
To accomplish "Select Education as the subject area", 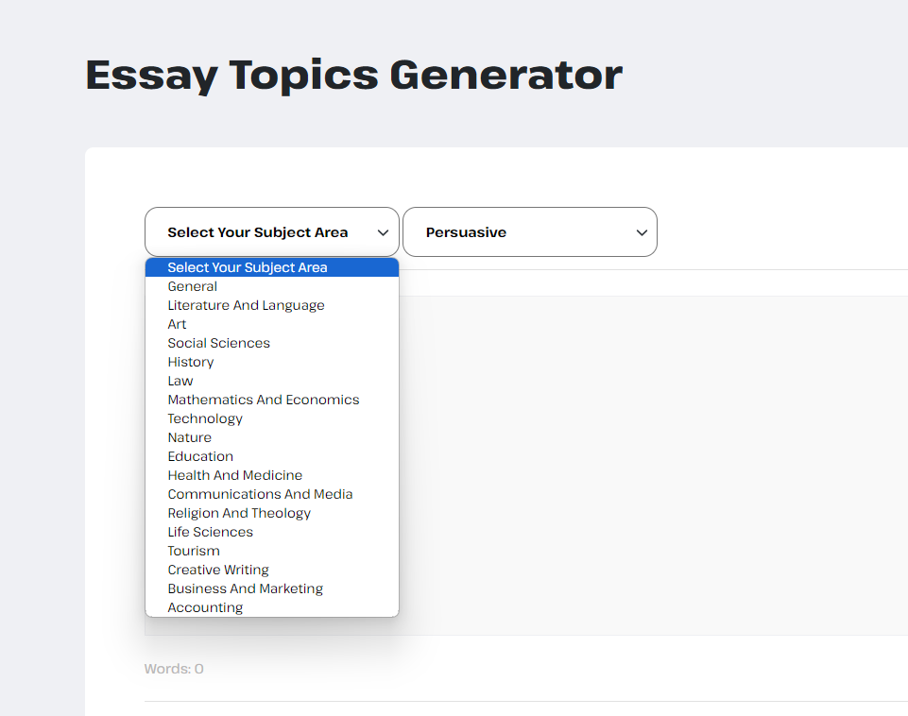I will click(x=271, y=456).
